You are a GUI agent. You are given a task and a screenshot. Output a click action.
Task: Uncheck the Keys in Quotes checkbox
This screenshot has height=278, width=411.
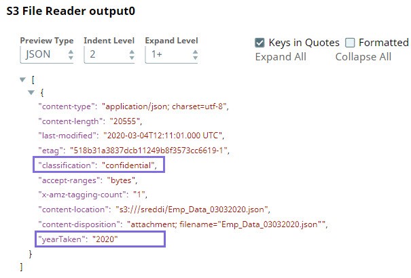260,43
